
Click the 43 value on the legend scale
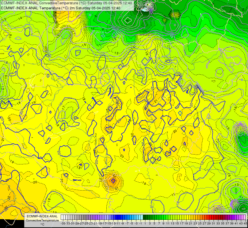pos(241,223)
